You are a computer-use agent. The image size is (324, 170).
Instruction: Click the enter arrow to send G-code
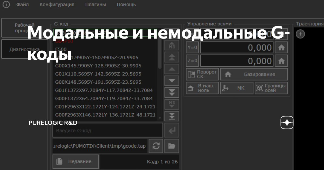click(172, 131)
